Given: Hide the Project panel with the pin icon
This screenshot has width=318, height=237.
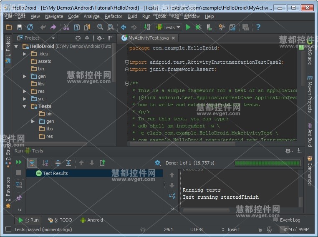Looking at the screenshot, I should [111, 38].
